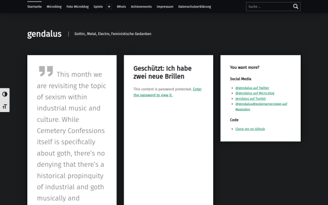Open the Whois page
The width and height of the screenshot is (328, 205).
click(121, 7)
